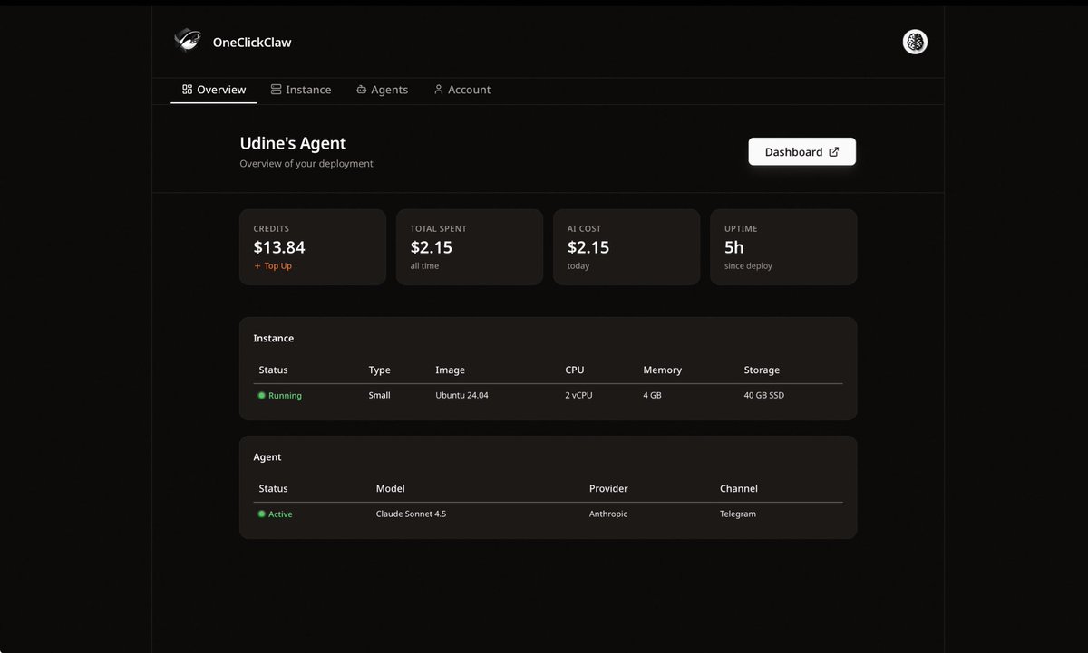Click the Instance tab server icon

point(276,90)
